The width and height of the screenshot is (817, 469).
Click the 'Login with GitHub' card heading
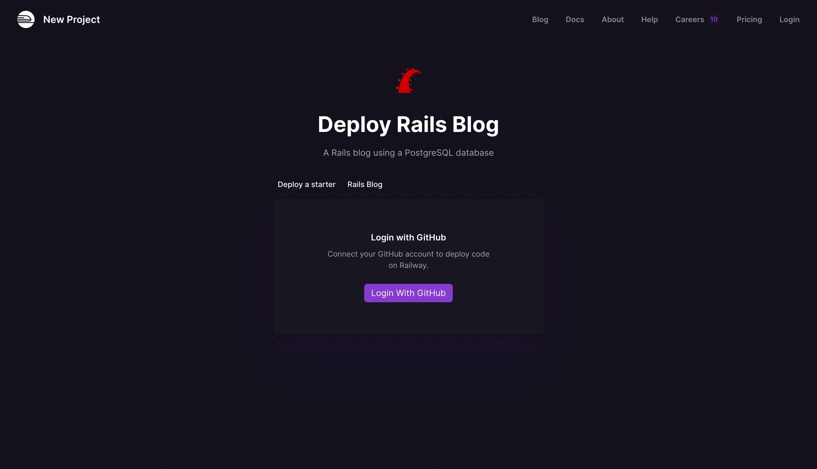[x=408, y=237]
